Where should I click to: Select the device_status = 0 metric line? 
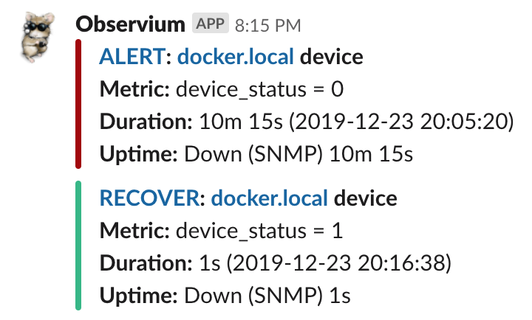point(222,90)
